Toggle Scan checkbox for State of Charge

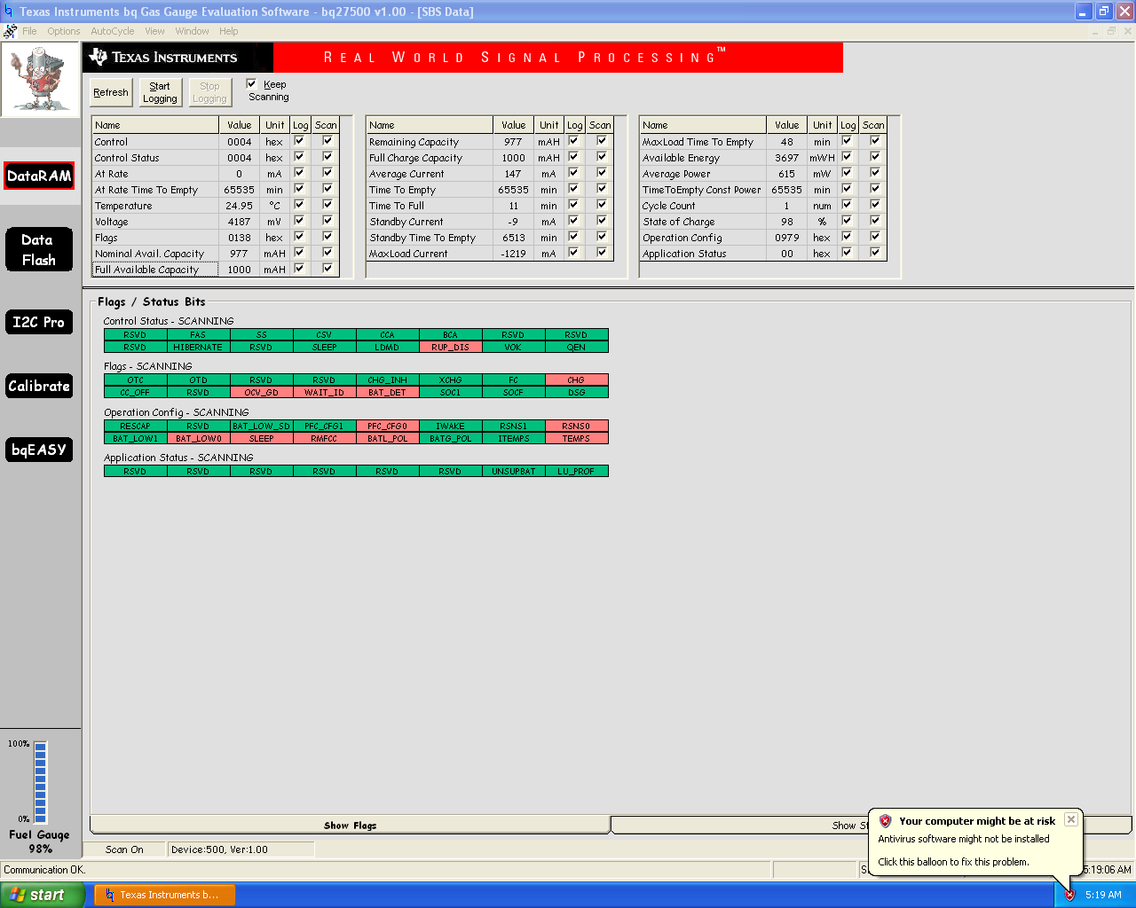pyautogui.click(x=875, y=221)
